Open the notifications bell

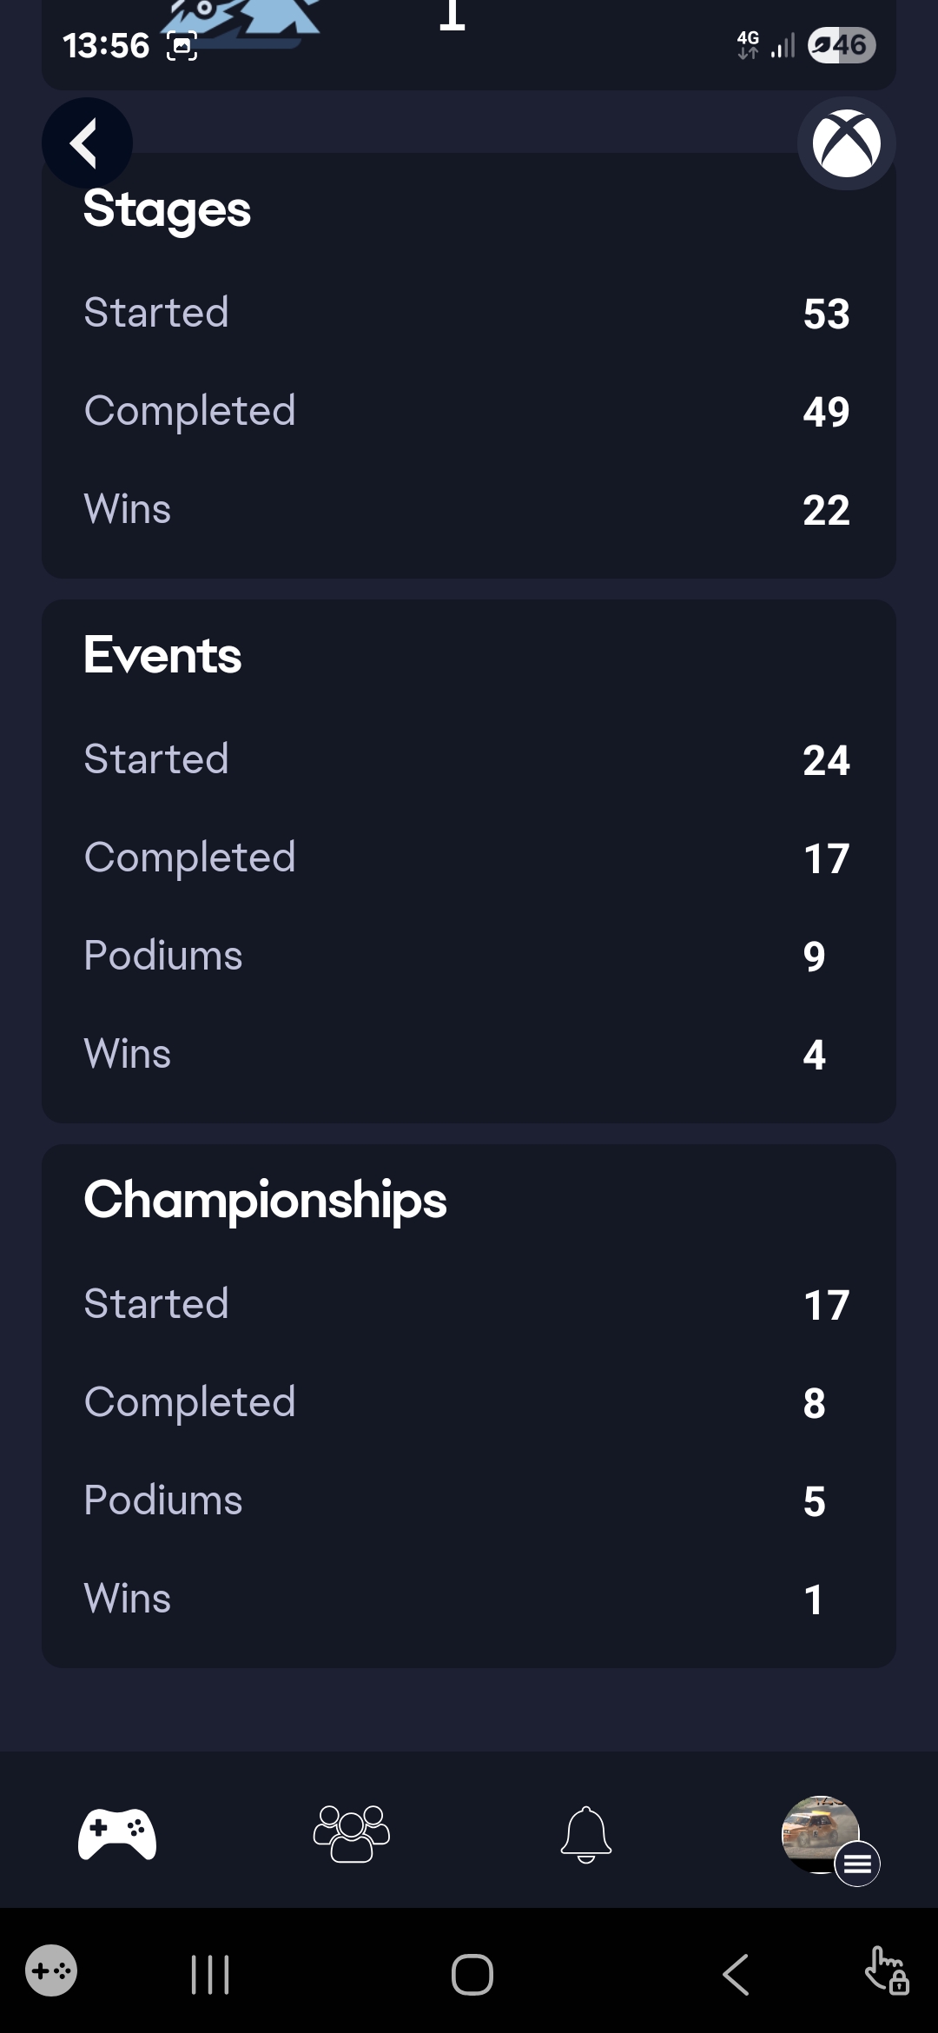click(586, 1834)
